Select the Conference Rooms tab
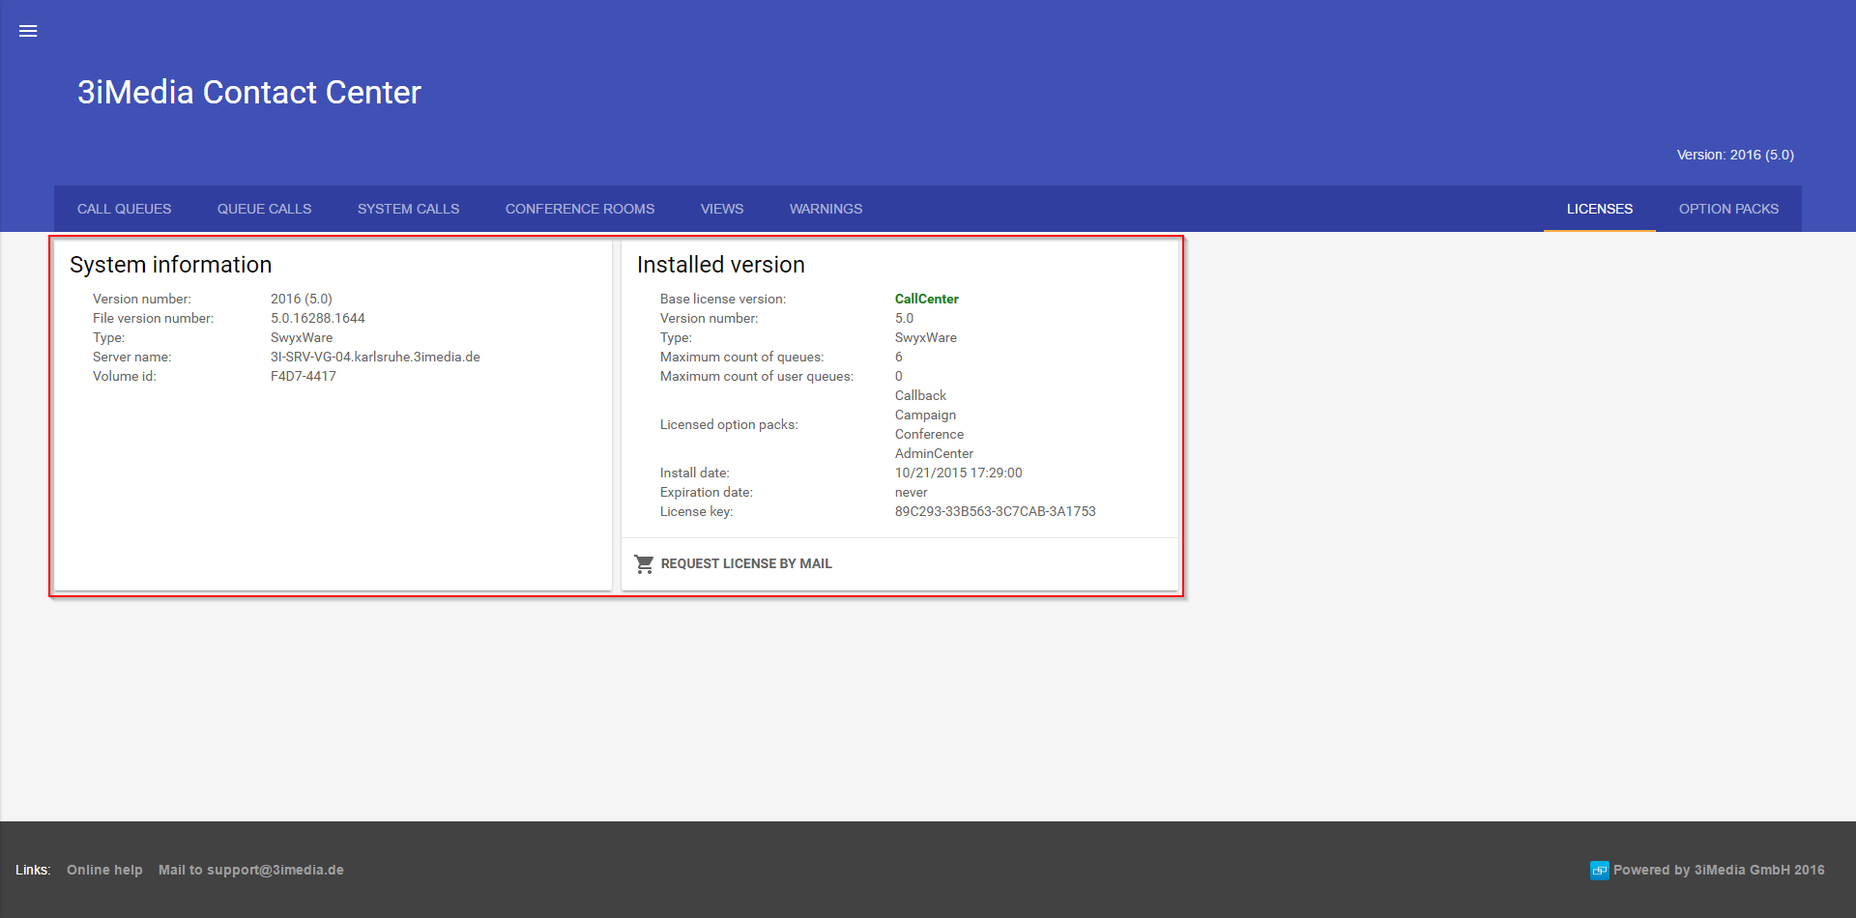Viewport: 1856px width, 918px height. (579, 209)
